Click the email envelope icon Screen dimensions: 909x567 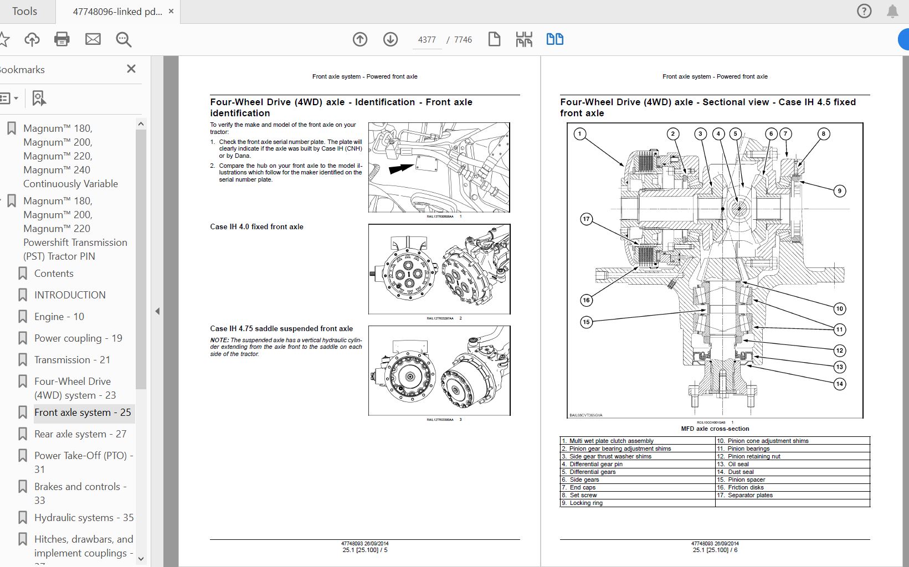(x=93, y=39)
